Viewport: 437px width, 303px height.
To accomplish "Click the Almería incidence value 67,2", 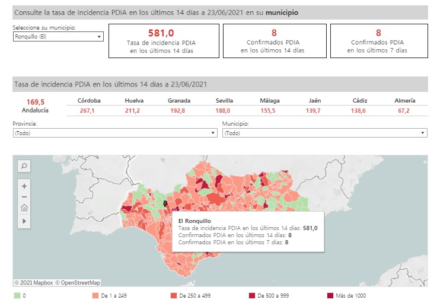I will 404,111.
